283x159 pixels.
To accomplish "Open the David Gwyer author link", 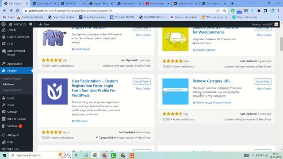I will pos(83,49).
